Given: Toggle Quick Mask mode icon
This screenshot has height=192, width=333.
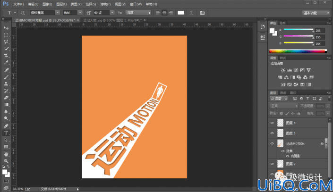Looking at the screenshot, I should [x=6, y=182].
